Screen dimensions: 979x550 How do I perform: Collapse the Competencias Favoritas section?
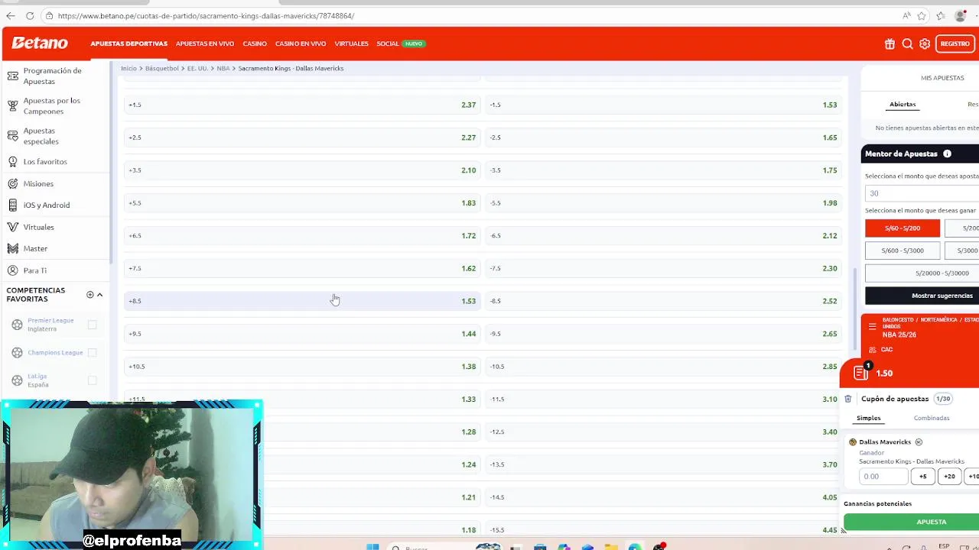(99, 294)
